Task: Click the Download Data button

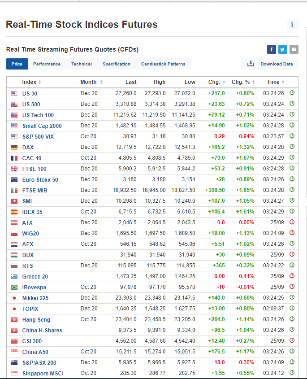Action: (x=277, y=64)
